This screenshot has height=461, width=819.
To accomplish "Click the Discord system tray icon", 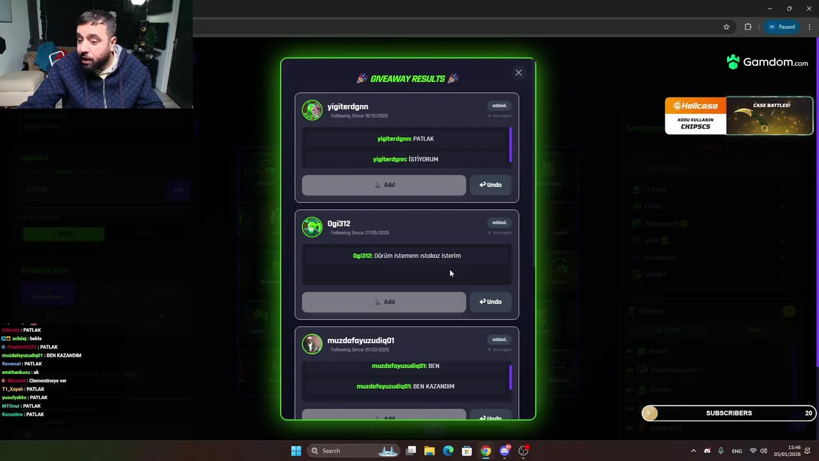I will 707,451.
